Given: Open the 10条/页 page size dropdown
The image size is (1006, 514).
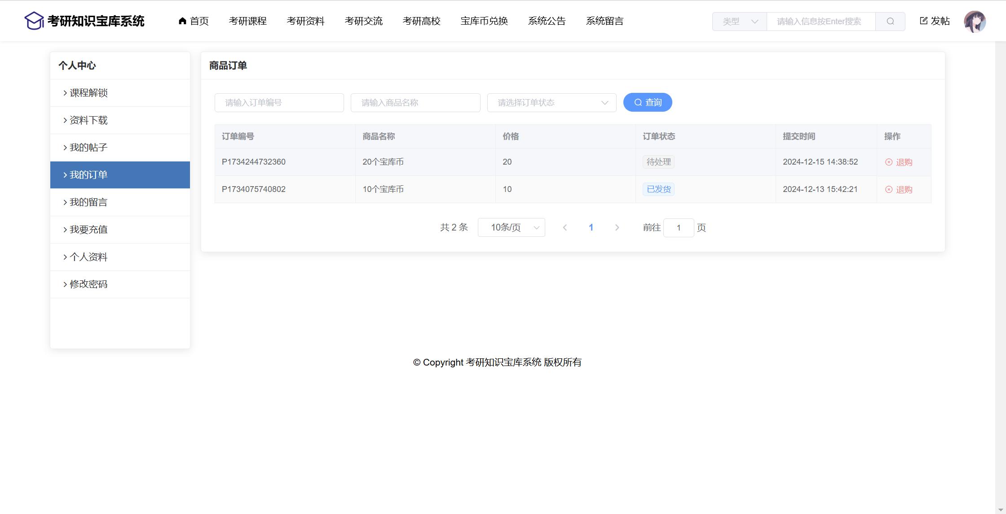Looking at the screenshot, I should tap(512, 228).
